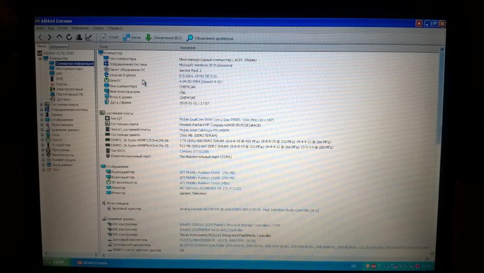Screen dimensions: 484x273
Task: Click the DirectX row icon in the list
Action: pyautogui.click(x=106, y=80)
